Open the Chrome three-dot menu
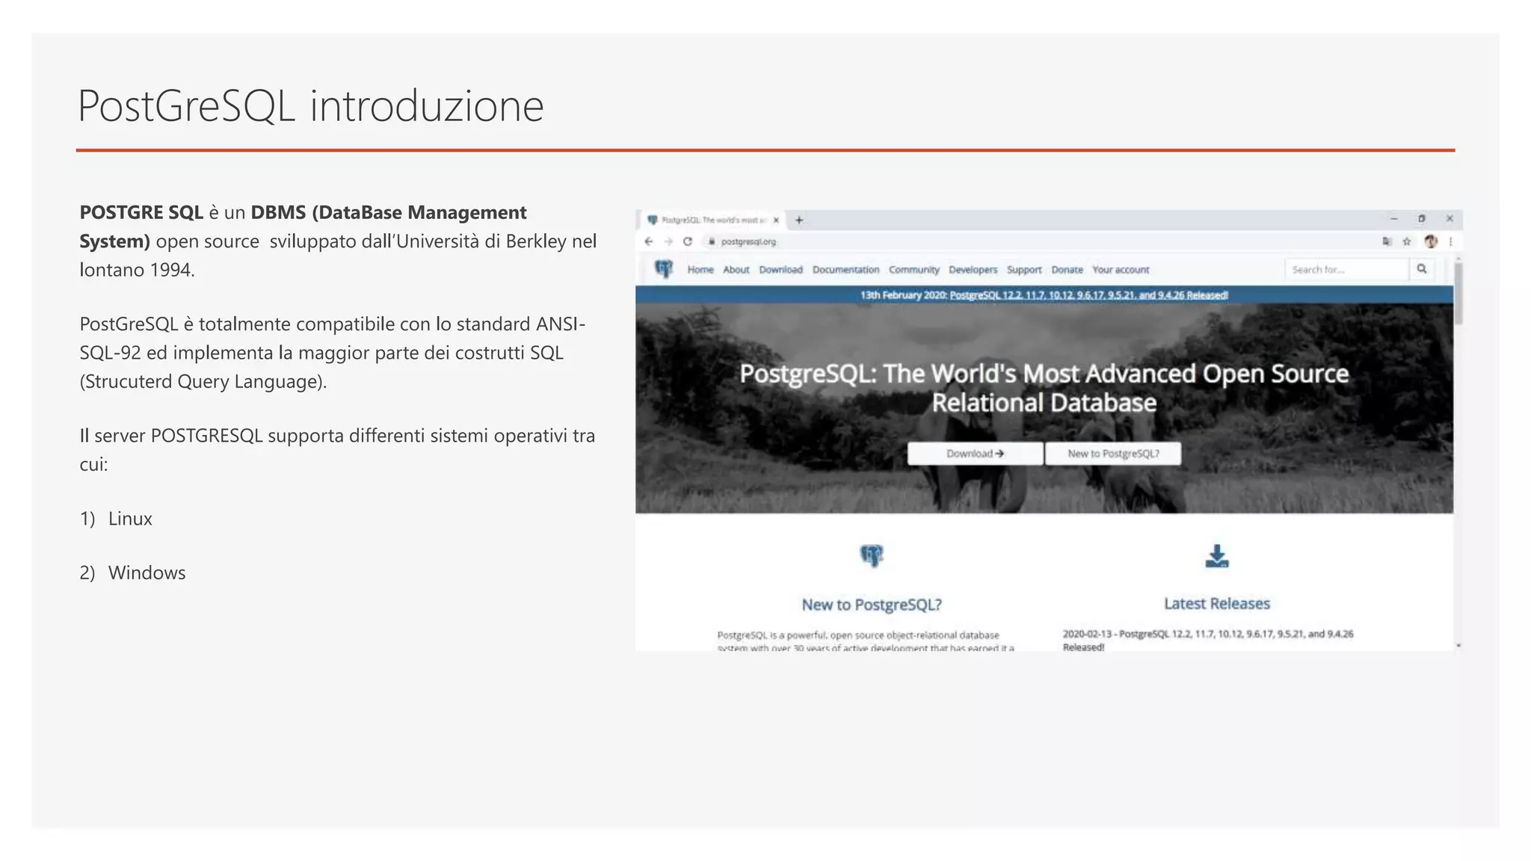The height and width of the screenshot is (861, 1531). 1451,241
